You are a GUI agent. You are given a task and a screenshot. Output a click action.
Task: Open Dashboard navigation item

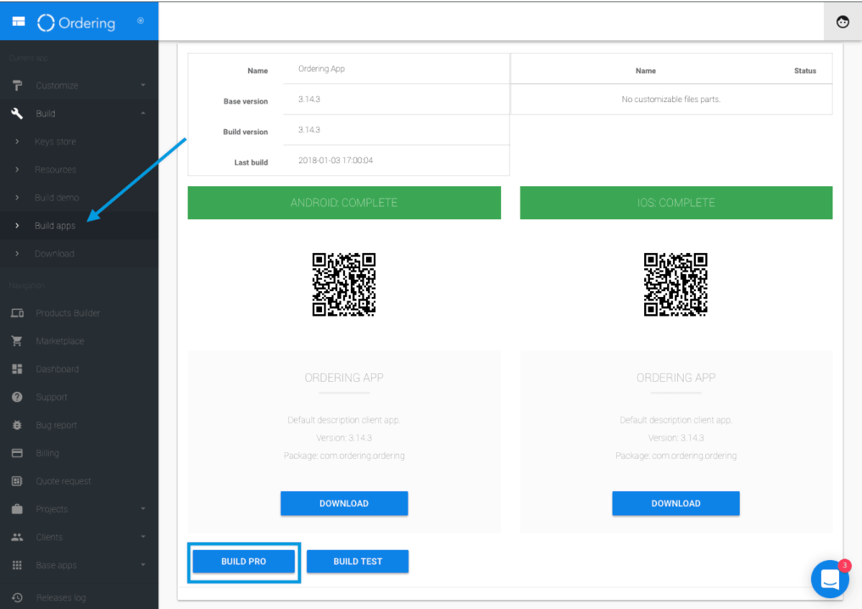point(79,369)
